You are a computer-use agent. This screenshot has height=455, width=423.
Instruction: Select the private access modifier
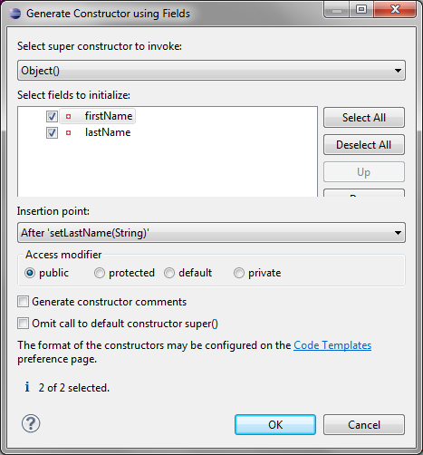[239, 273]
